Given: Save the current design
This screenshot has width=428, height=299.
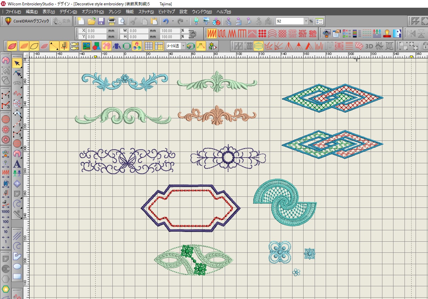Looking at the screenshot, I should [101, 21].
